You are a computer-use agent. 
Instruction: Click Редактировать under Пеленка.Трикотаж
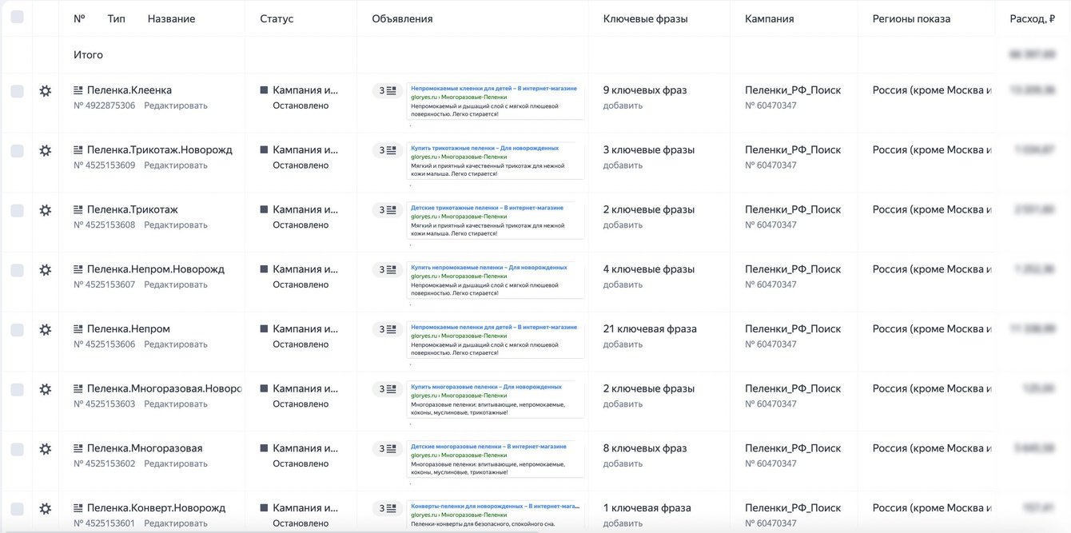tap(175, 225)
